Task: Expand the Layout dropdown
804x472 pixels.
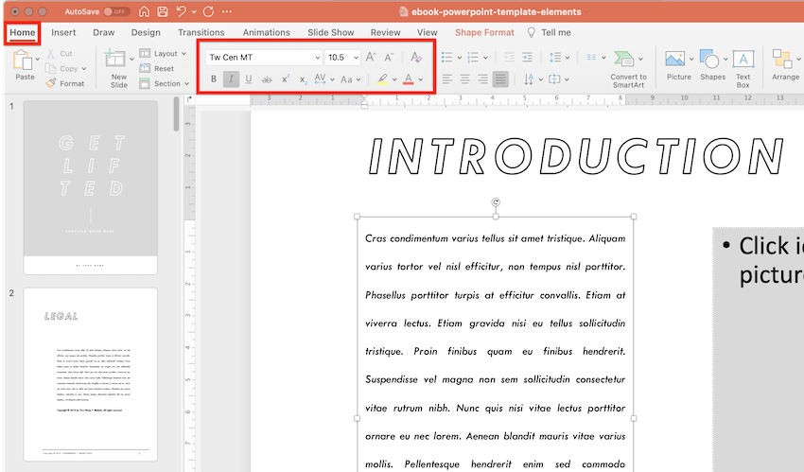Action: coord(165,54)
